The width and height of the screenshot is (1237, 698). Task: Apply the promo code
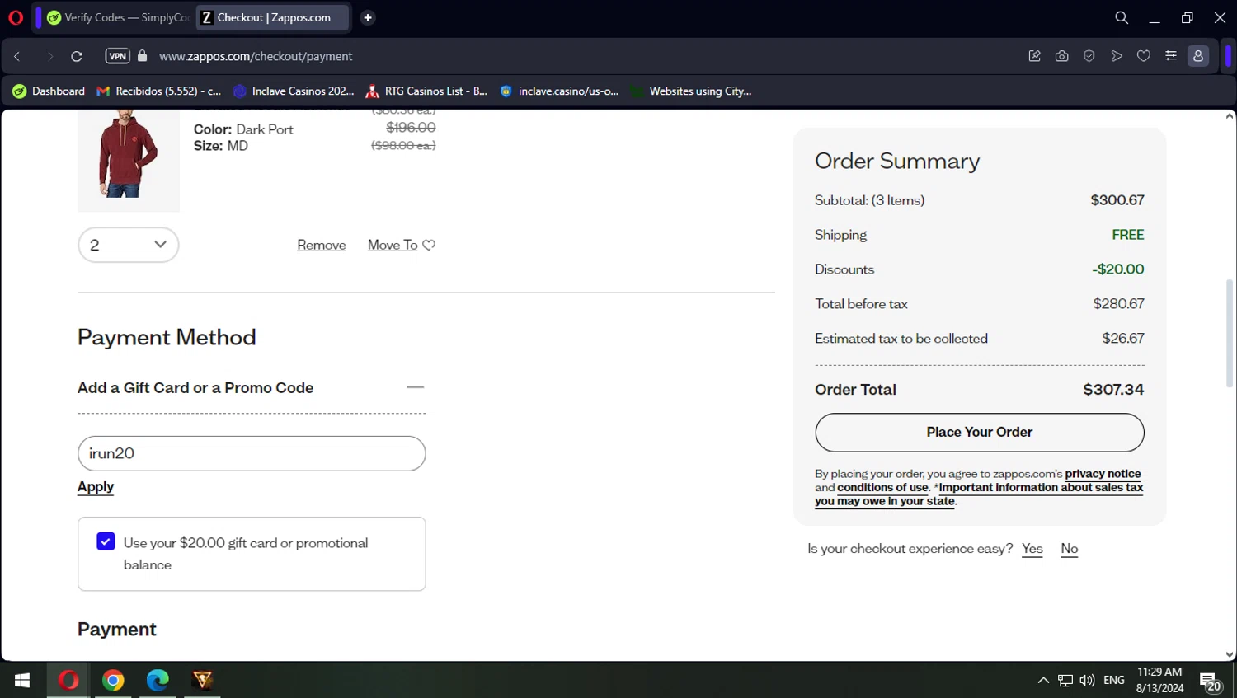pos(96,486)
